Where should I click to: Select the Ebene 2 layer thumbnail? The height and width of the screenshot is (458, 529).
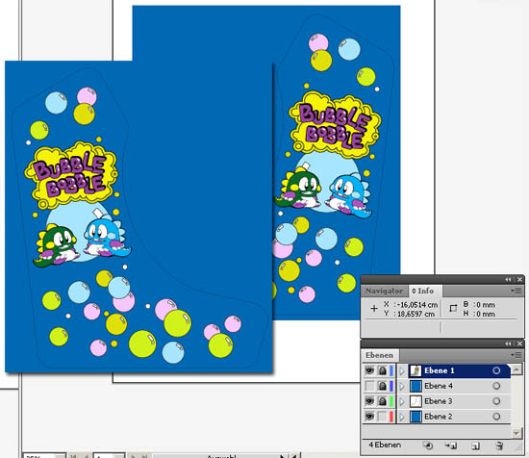416,417
